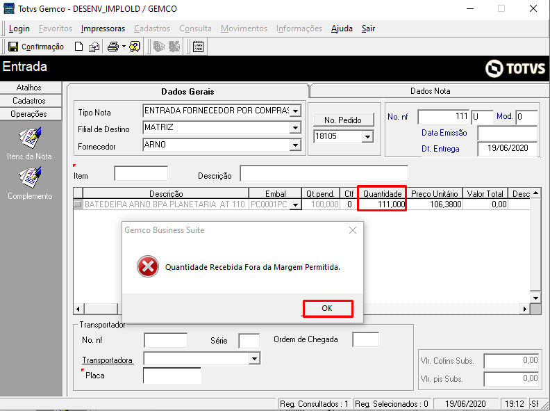The height and width of the screenshot is (411, 550).
Task: Click the Reg. Consultados status bar entry
Action: click(x=315, y=404)
